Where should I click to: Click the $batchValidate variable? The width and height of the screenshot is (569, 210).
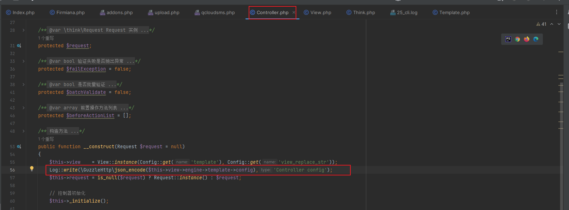tap(86, 92)
